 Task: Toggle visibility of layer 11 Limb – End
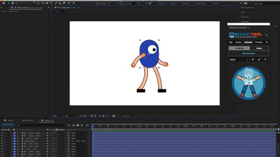click(x=2, y=143)
